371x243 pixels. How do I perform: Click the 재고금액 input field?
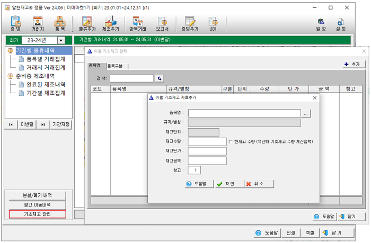click(x=207, y=161)
